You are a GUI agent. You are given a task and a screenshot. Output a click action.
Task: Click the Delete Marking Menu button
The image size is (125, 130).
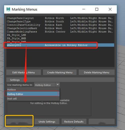click(96, 72)
